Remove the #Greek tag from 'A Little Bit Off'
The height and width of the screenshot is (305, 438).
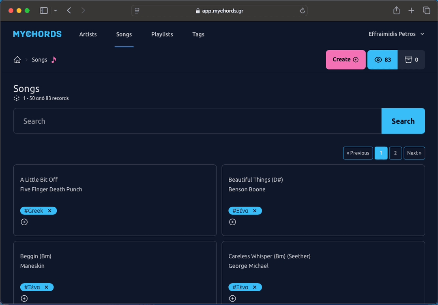pos(49,210)
